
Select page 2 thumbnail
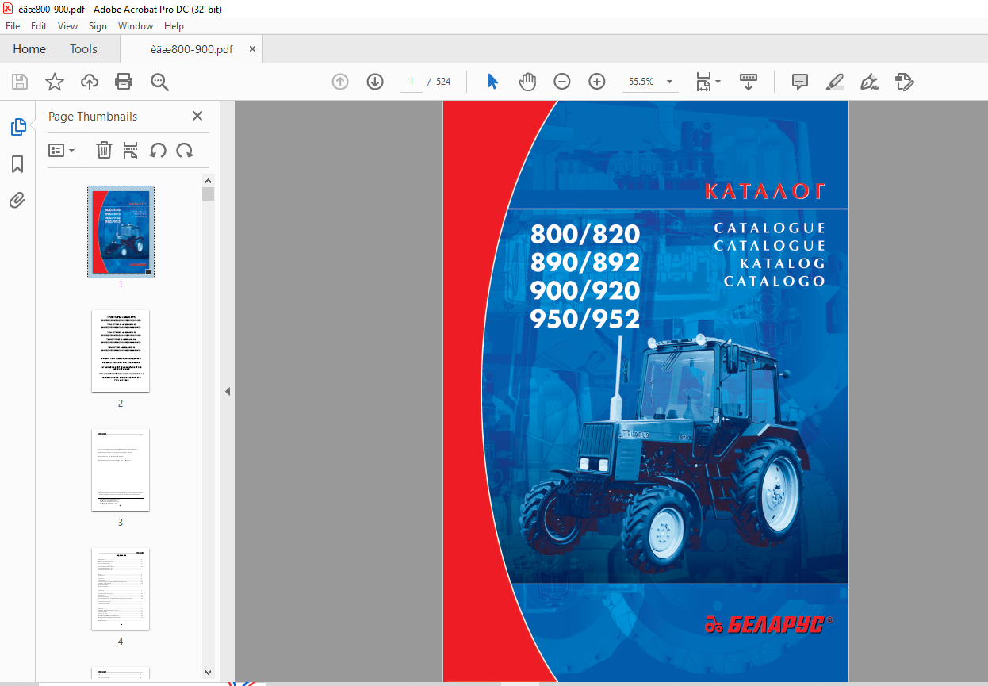[121, 351]
